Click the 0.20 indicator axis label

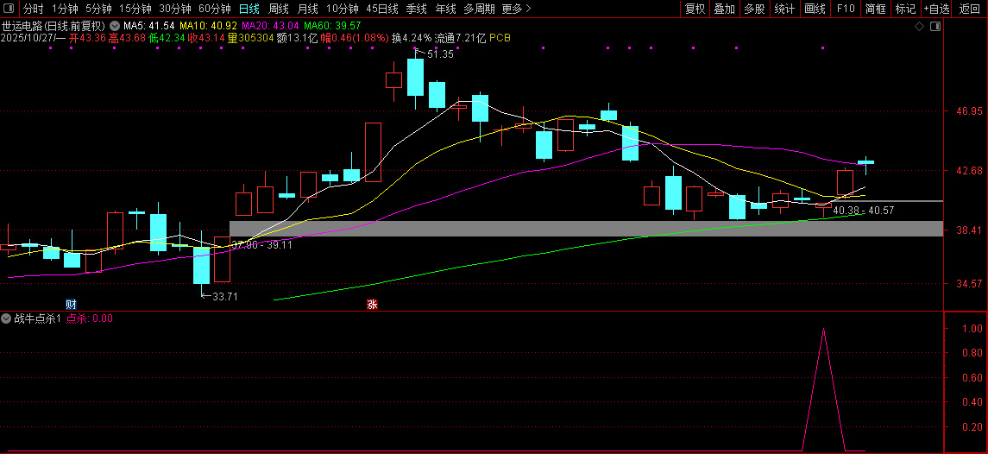point(972,427)
